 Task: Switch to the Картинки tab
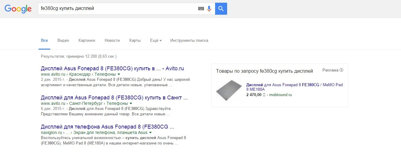87,41
